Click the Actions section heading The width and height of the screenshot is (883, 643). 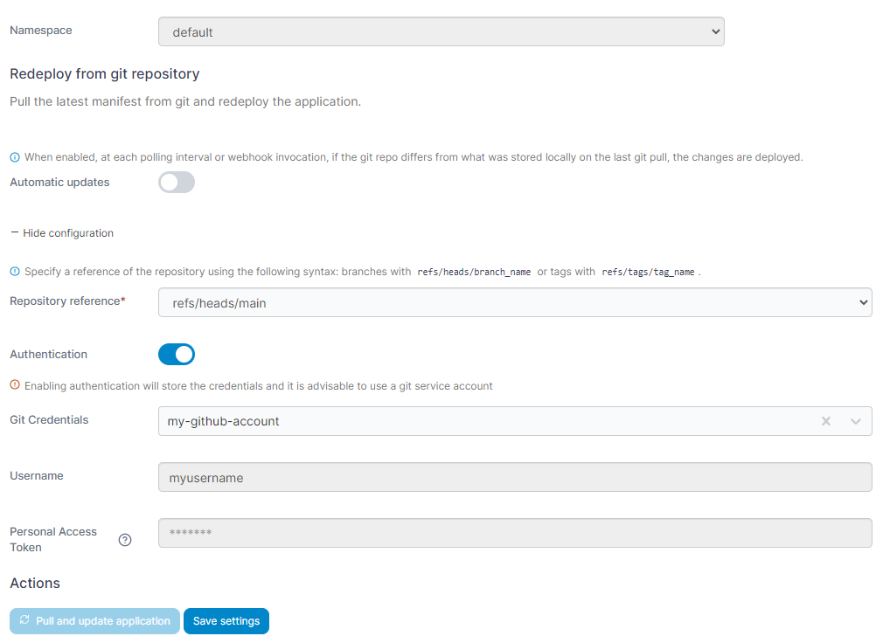pyautogui.click(x=35, y=583)
